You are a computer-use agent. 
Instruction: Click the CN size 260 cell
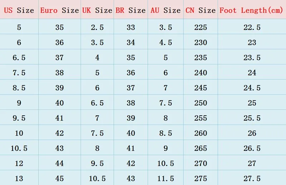201,133
